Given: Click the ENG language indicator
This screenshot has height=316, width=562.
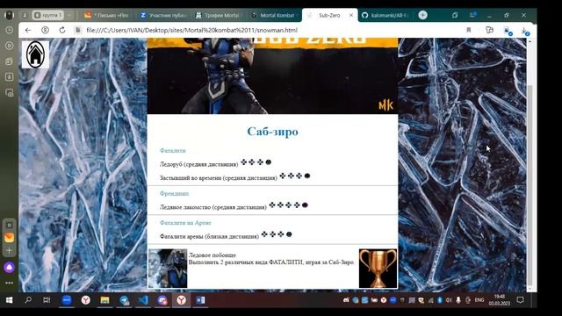Looking at the screenshot, I should click(x=479, y=300).
